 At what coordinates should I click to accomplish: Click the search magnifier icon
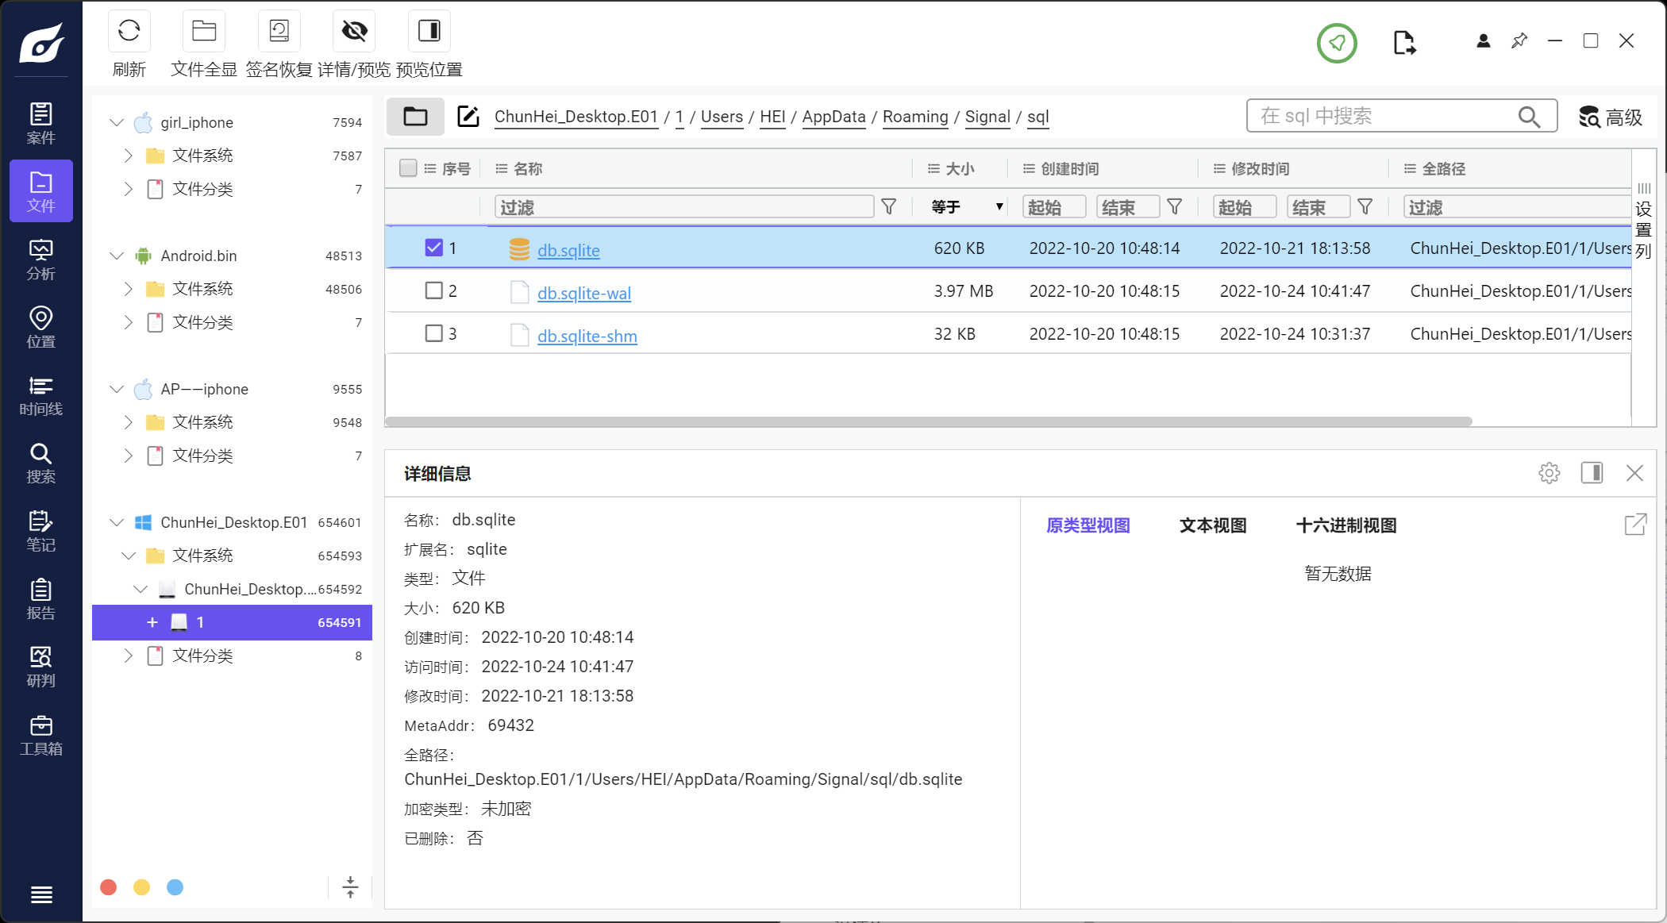(x=1529, y=117)
